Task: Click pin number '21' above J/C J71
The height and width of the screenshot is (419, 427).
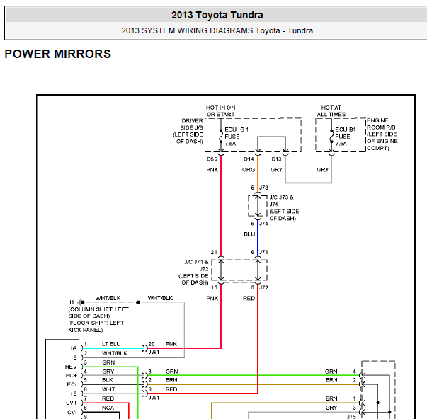Action: [214, 252]
